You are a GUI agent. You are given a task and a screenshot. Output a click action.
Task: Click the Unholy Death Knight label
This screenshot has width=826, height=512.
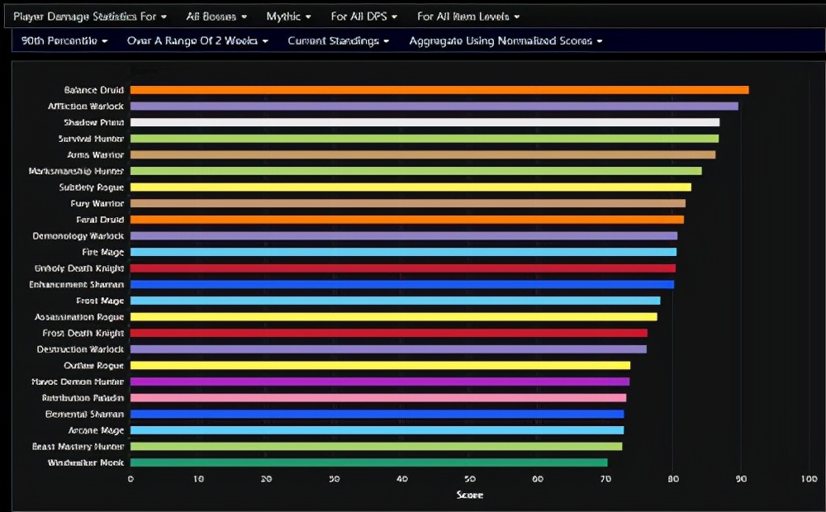click(79, 268)
